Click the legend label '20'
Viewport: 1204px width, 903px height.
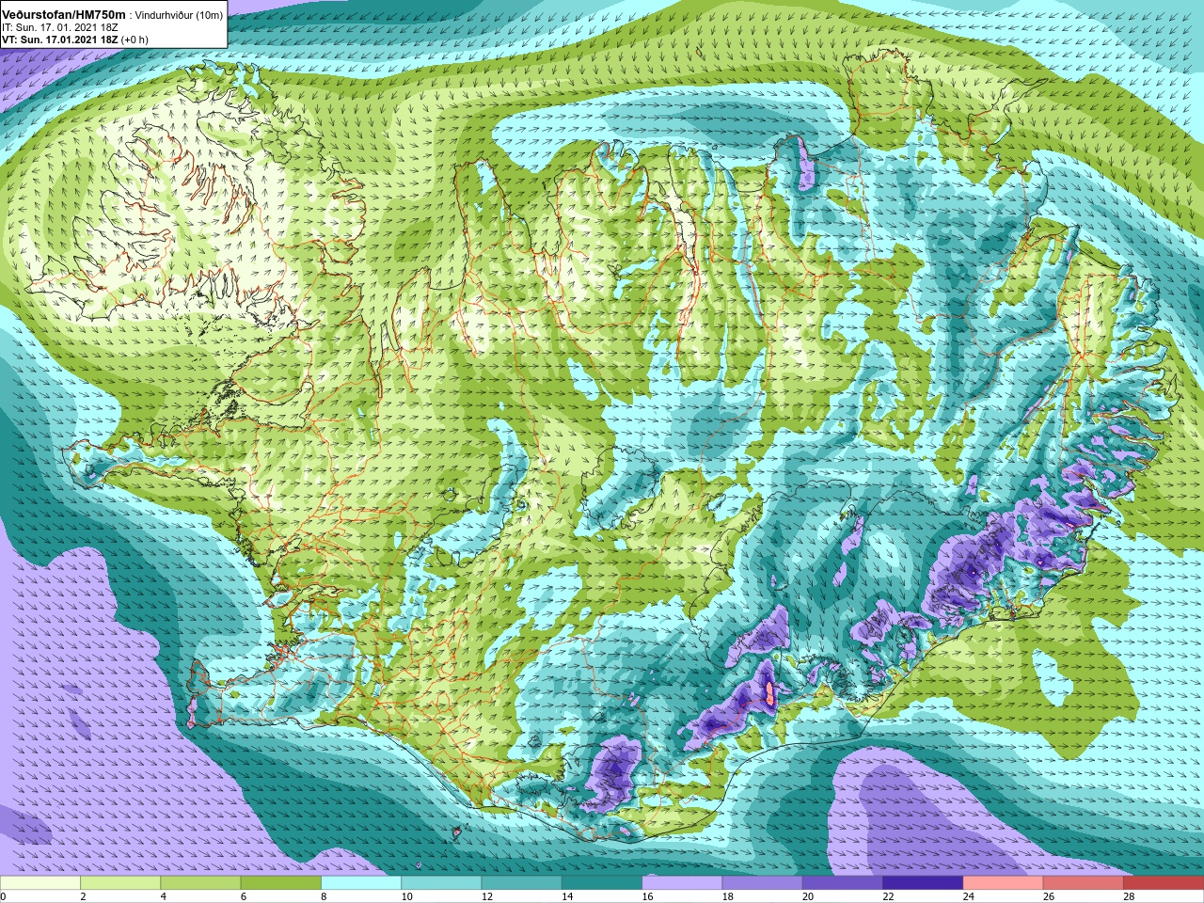(807, 896)
